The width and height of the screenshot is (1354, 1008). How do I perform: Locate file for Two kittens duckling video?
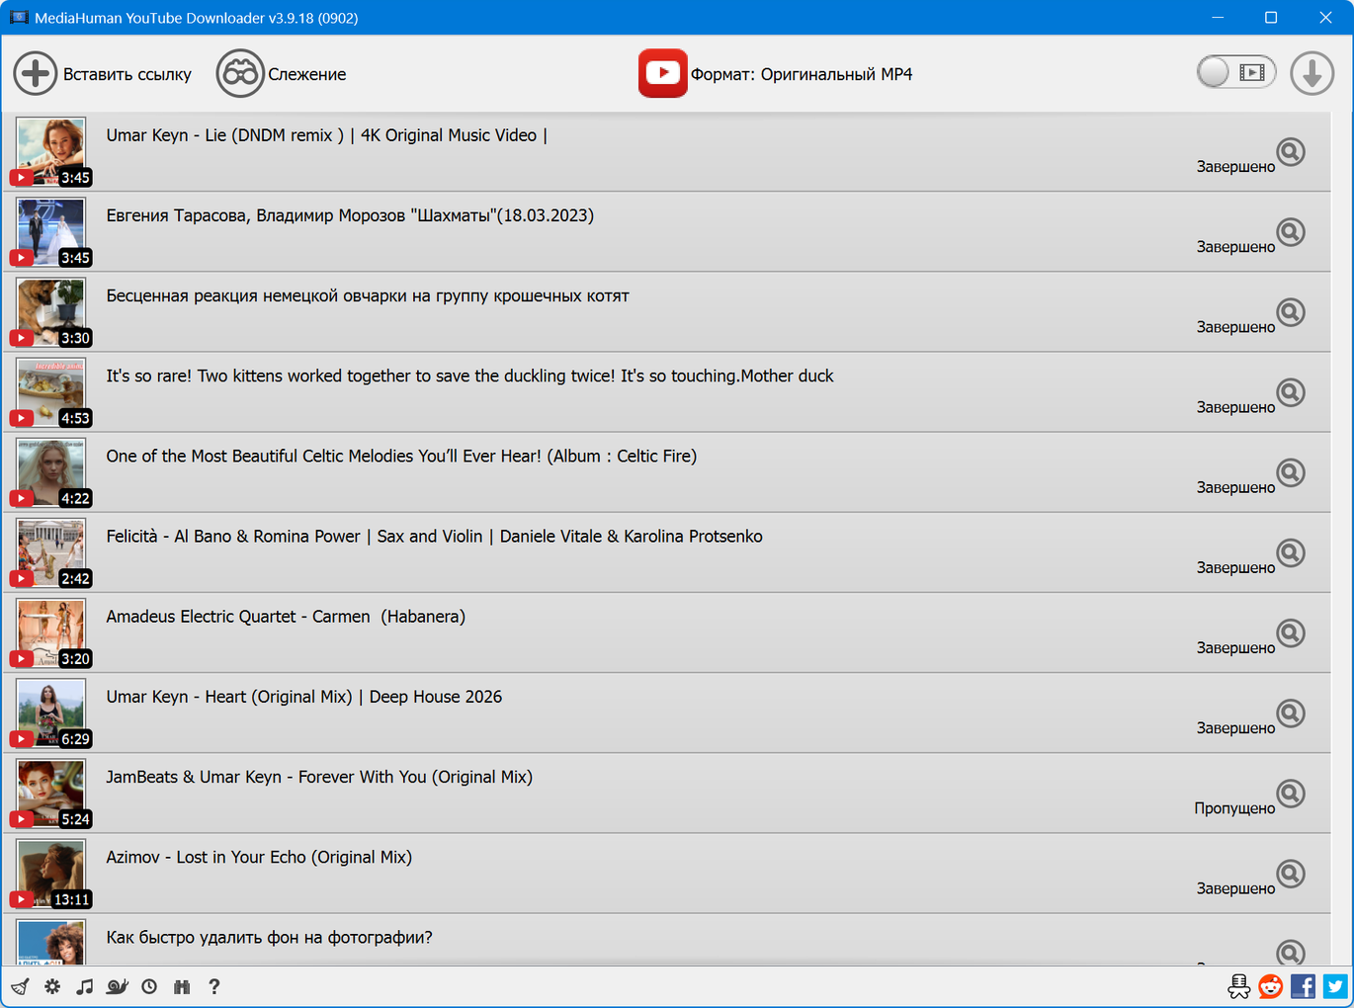[x=1291, y=392]
